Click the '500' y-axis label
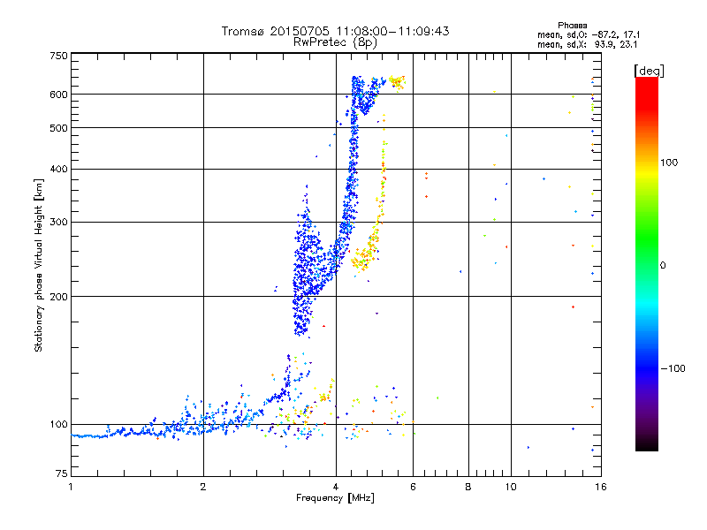This screenshot has width=707, height=530. click(58, 128)
